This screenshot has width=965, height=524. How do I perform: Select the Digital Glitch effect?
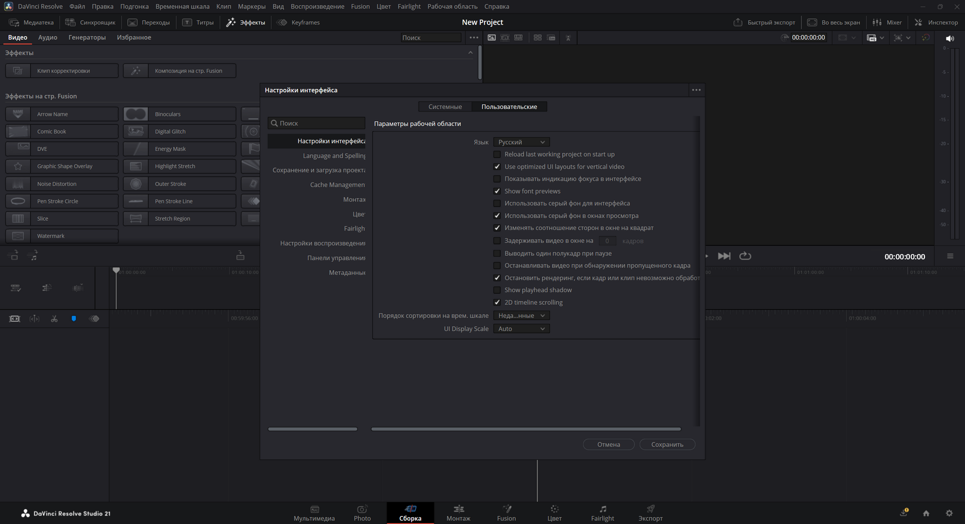tap(180, 132)
